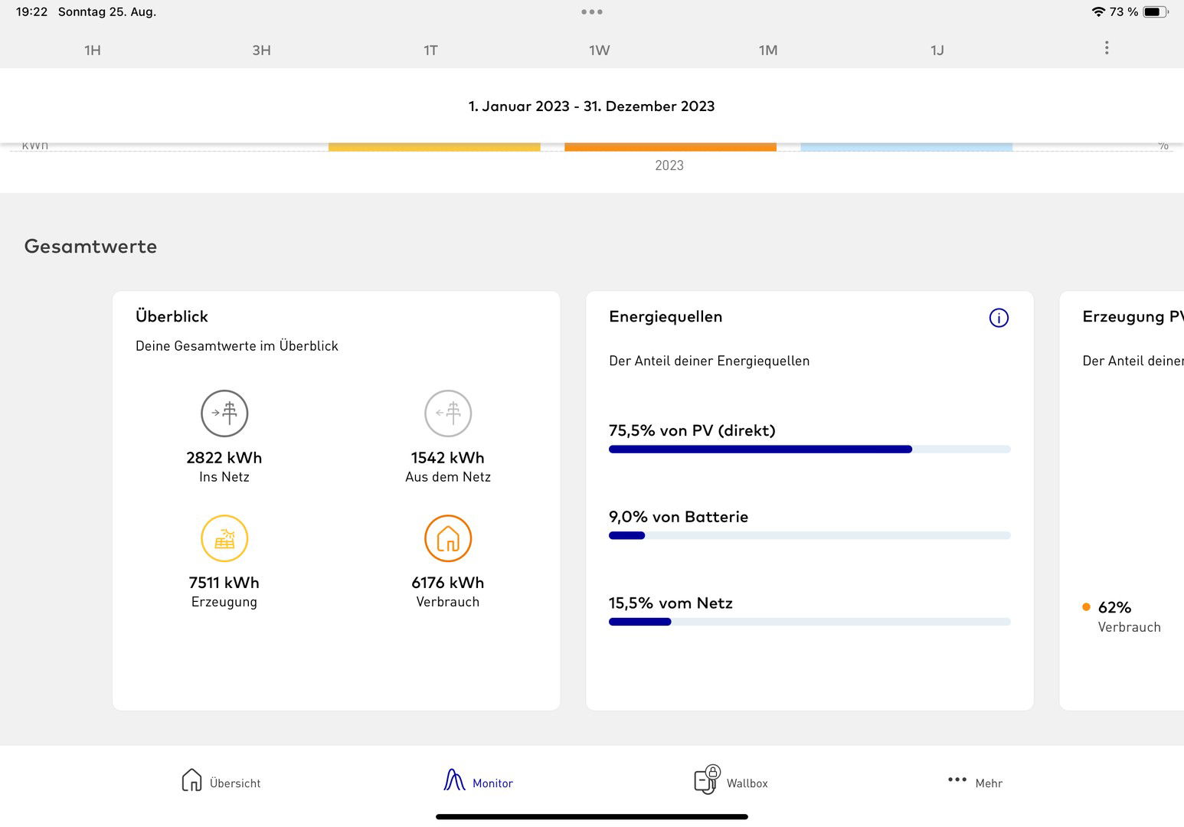1184x827 pixels.
Task: Tap the Wallbox charger icon
Action: tap(707, 780)
